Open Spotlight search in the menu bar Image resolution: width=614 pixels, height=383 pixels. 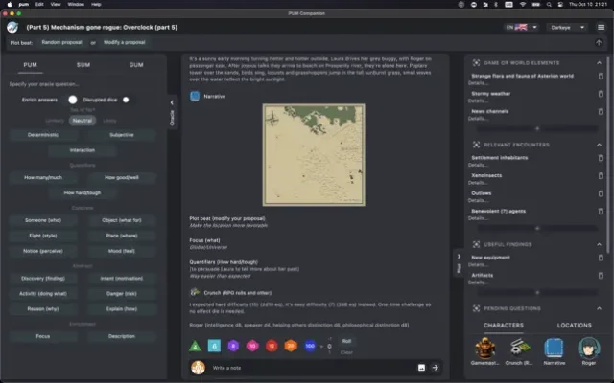tap(549, 4)
